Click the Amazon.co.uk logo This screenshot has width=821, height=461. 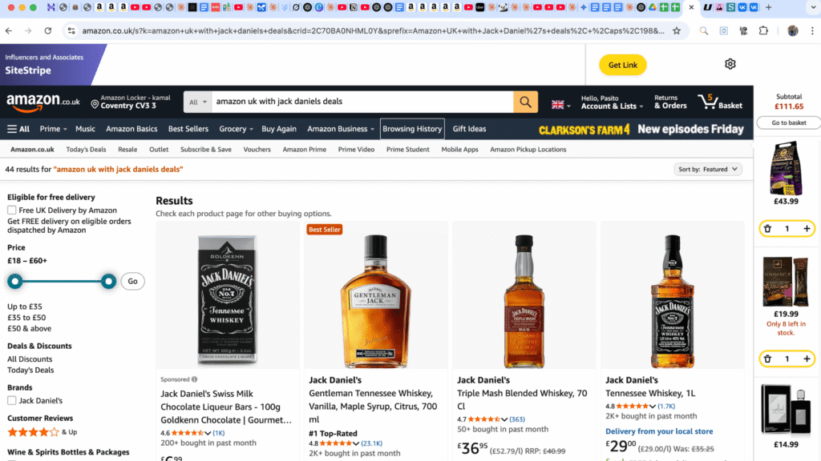[x=43, y=102]
